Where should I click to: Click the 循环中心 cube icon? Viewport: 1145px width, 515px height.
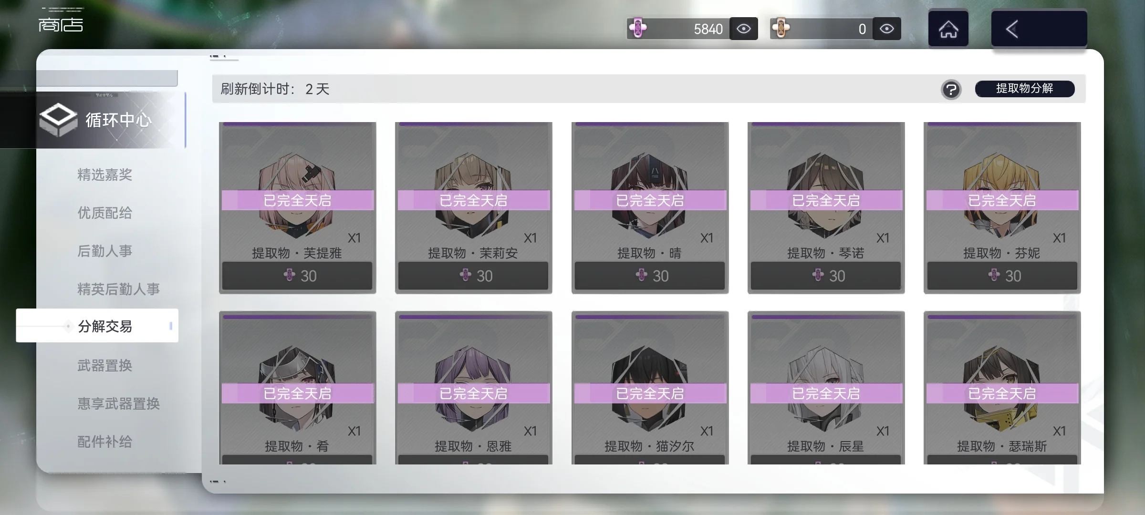[x=58, y=119]
